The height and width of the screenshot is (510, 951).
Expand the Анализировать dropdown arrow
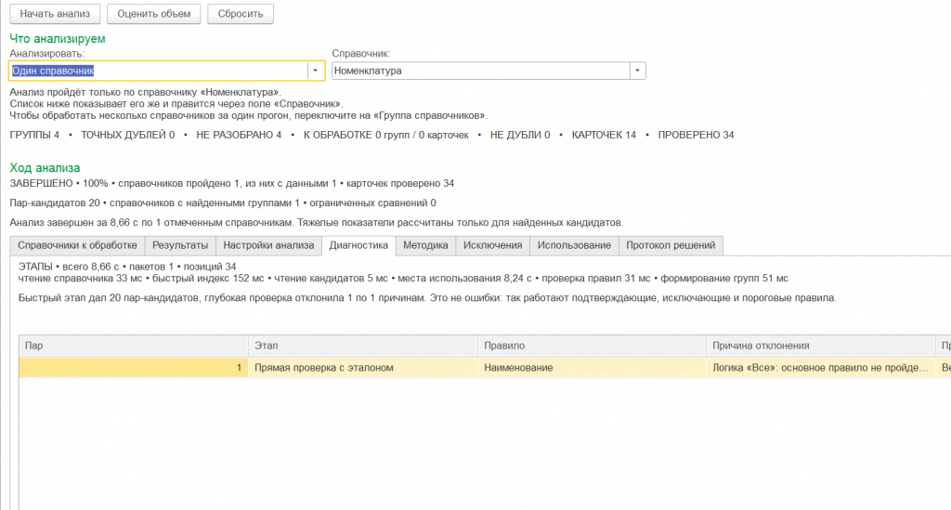click(316, 71)
